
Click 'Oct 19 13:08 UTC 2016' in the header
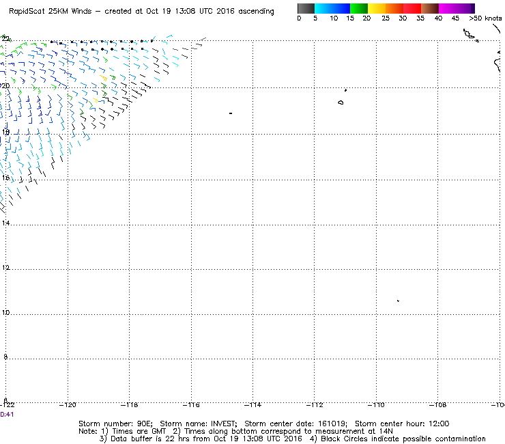[190, 12]
